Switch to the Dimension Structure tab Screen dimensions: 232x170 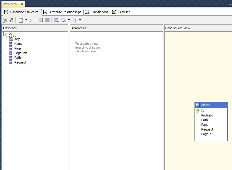(x=22, y=12)
